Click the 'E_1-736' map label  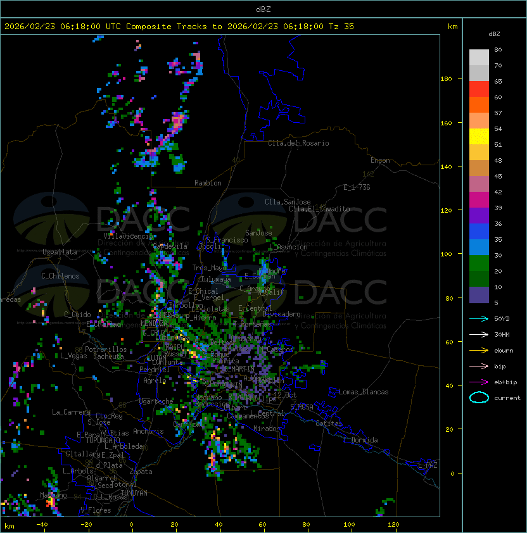tap(357, 187)
